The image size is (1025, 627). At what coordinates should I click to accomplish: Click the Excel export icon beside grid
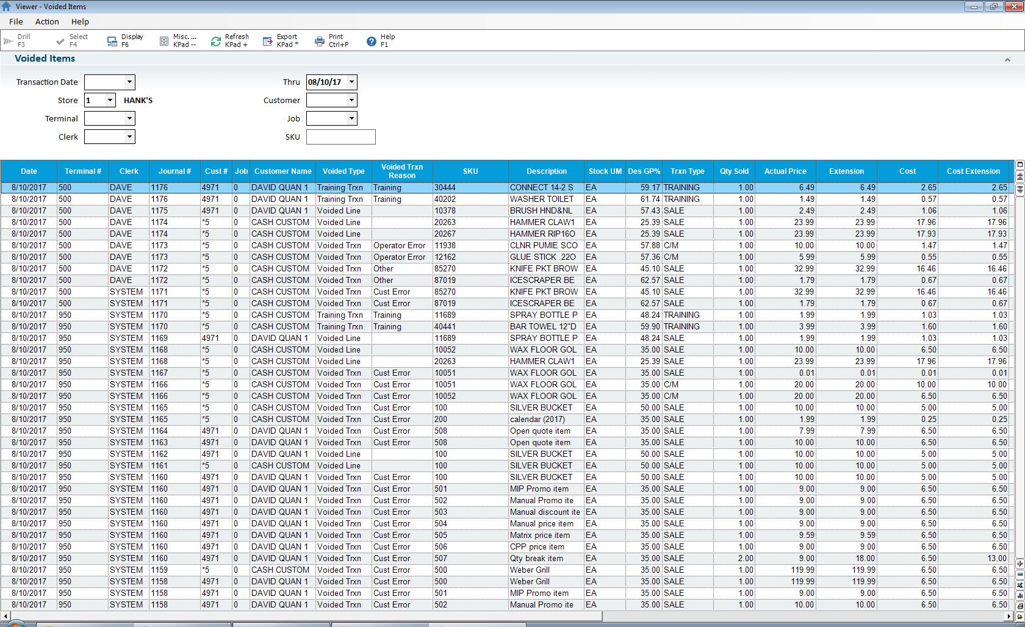[1020, 585]
